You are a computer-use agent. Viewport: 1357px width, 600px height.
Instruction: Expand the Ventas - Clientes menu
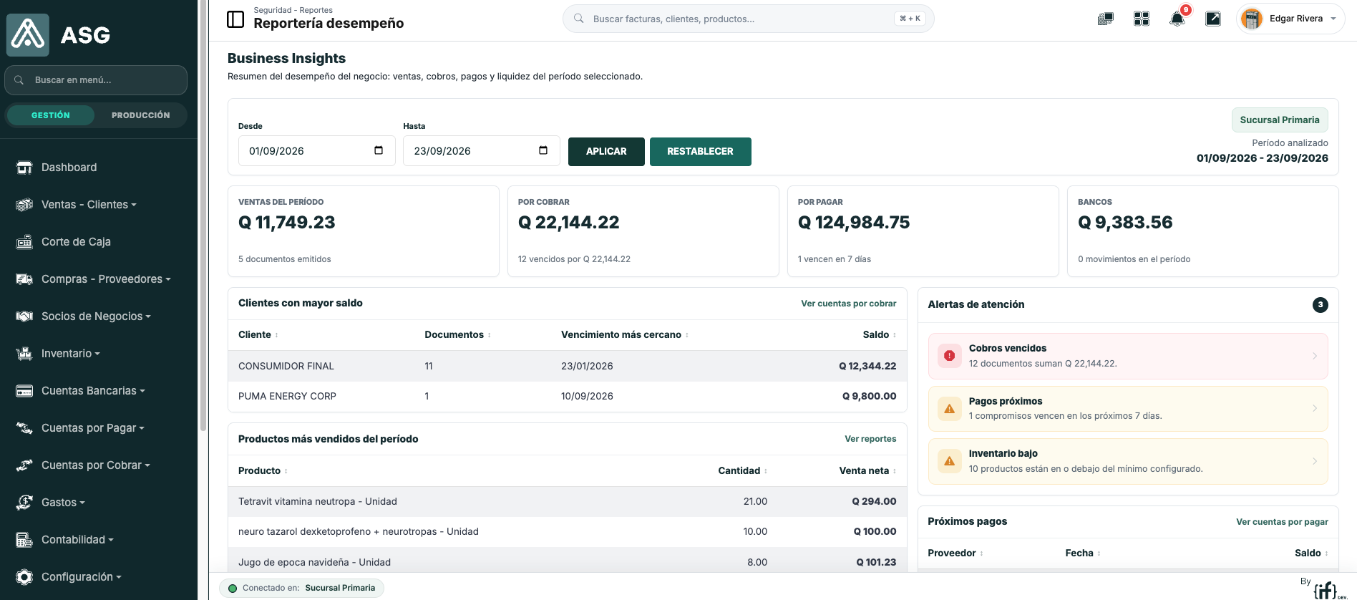pos(89,205)
